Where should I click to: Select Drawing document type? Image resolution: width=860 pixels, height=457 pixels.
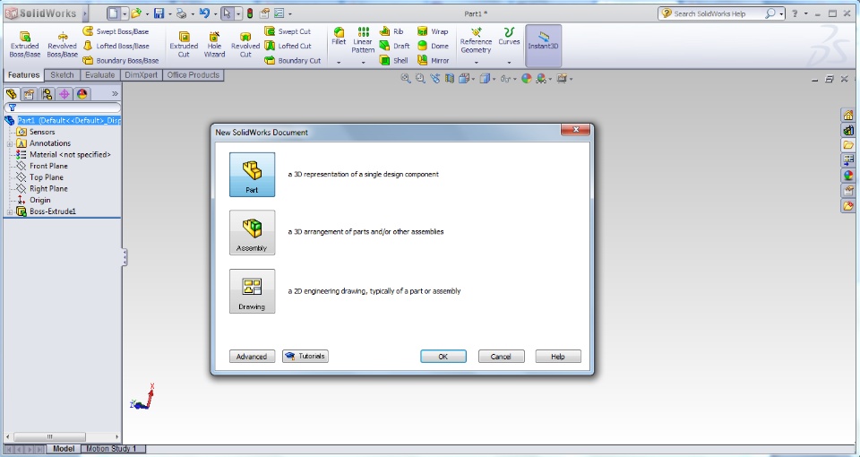pos(253,291)
